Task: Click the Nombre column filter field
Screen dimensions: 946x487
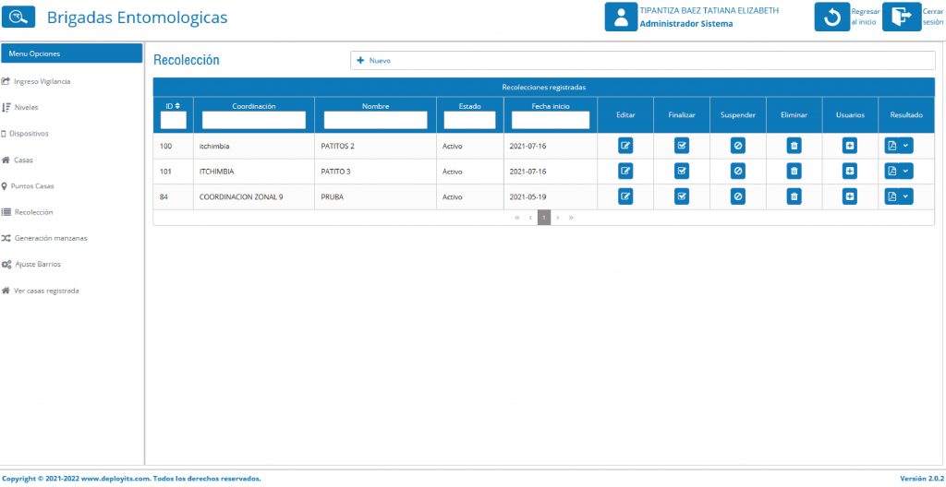Action: [375, 120]
